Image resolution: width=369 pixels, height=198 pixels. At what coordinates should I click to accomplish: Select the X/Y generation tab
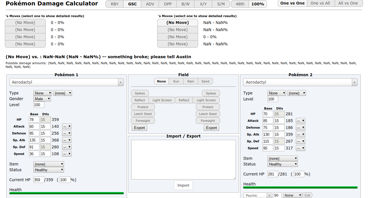[x=203, y=4]
